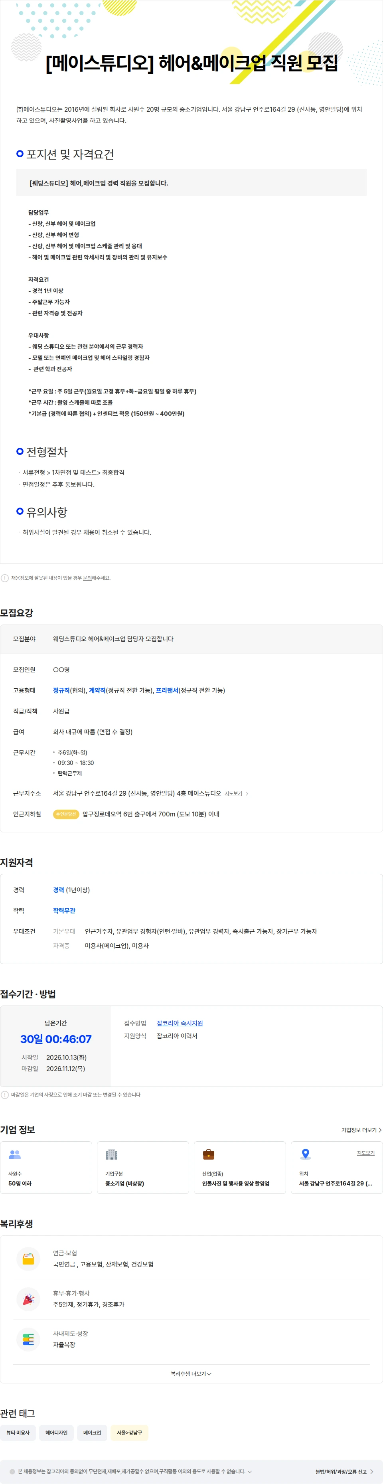Select the 뷰티·미용사 tag
Screen dimensions: 383x1484
tap(18, 1433)
